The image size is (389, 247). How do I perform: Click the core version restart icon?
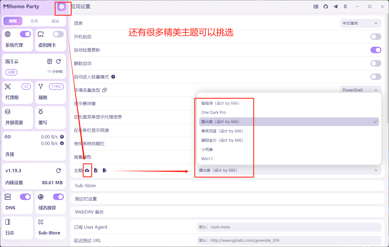pos(58,171)
